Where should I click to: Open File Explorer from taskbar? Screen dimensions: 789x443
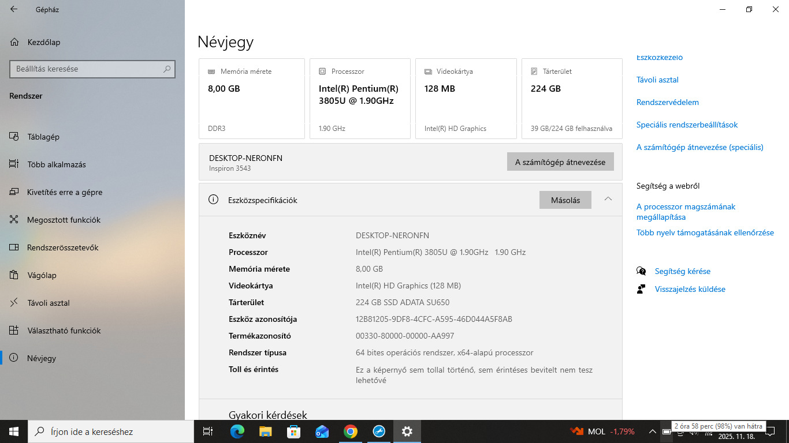coord(266,431)
